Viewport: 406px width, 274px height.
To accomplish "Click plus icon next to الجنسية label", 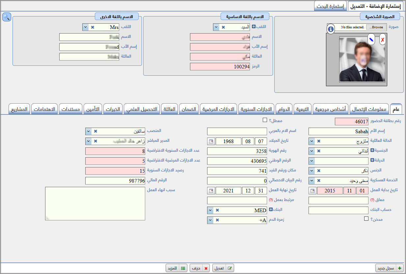I will [x=372, y=150].
